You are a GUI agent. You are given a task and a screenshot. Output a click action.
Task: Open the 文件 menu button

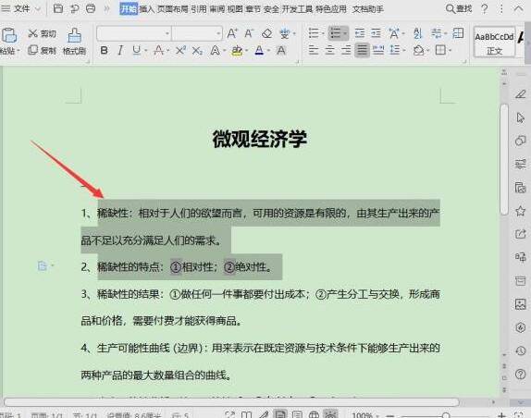click(21, 8)
